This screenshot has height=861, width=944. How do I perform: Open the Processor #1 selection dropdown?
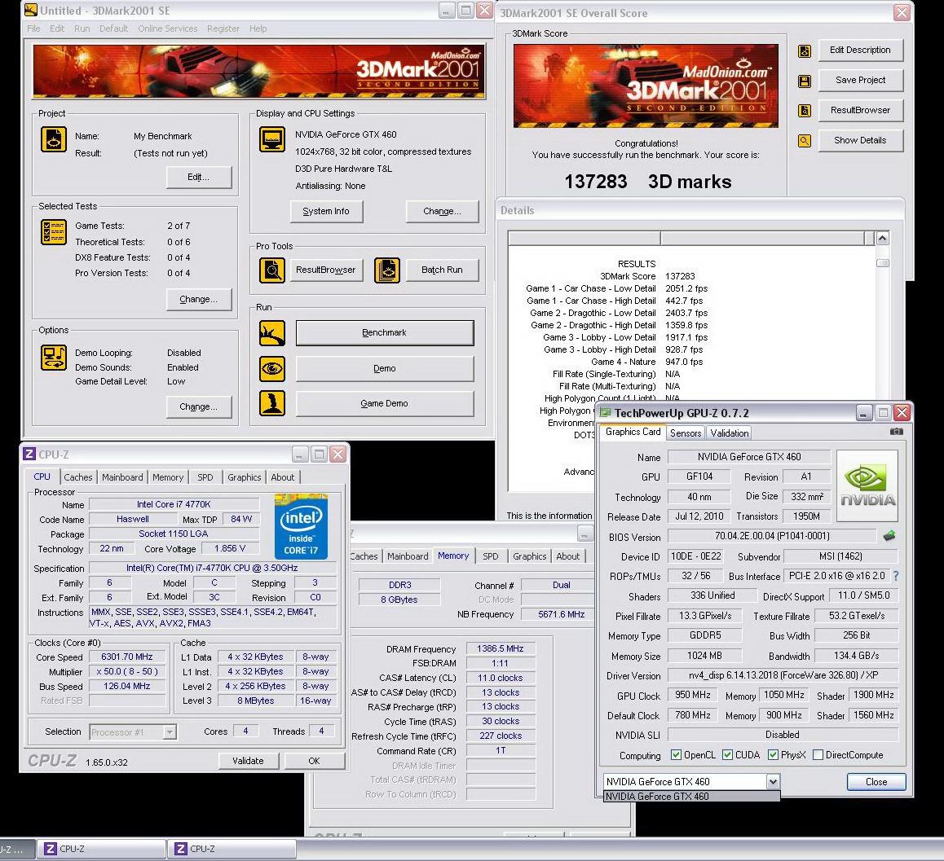coord(170,732)
